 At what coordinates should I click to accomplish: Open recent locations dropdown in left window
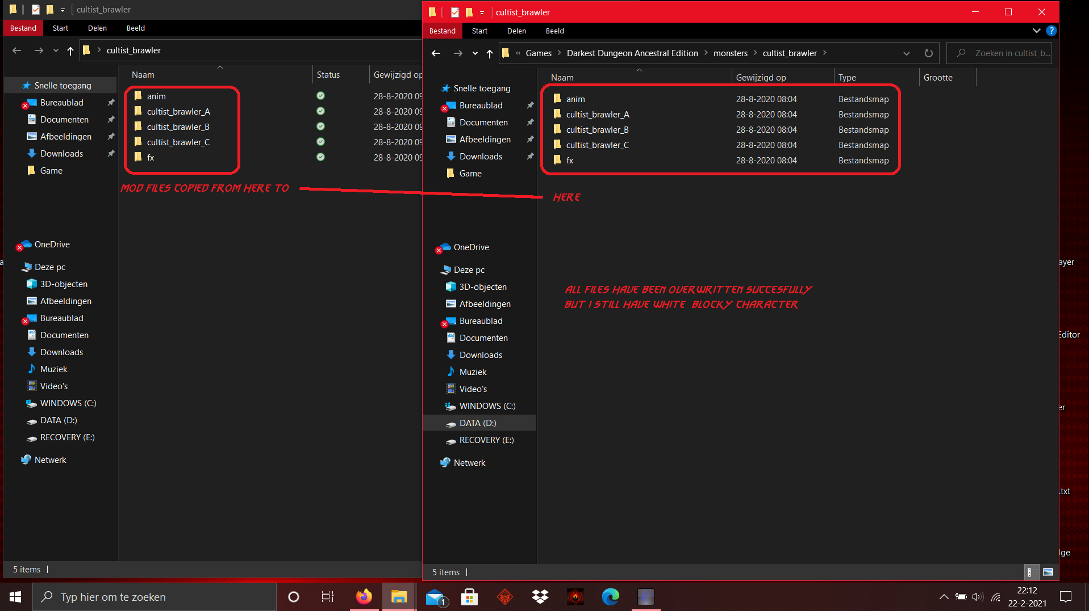[x=56, y=50]
